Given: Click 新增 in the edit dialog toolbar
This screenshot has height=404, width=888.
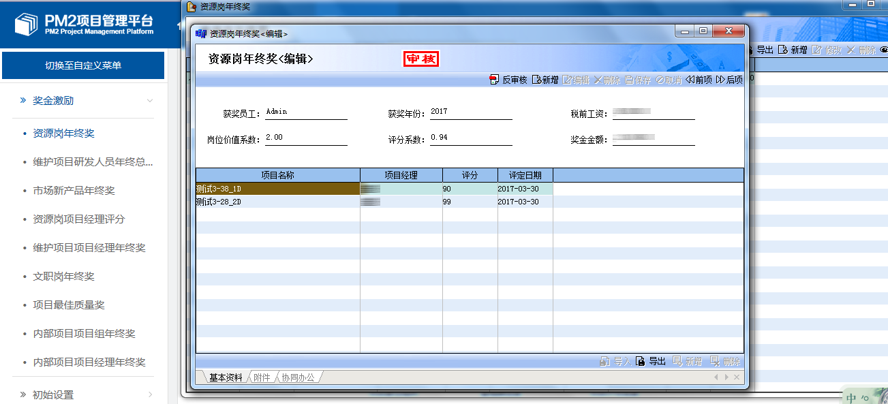Looking at the screenshot, I should 545,80.
